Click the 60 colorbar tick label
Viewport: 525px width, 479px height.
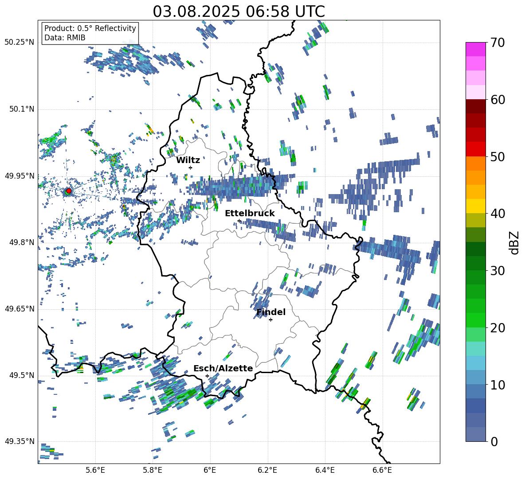point(498,100)
